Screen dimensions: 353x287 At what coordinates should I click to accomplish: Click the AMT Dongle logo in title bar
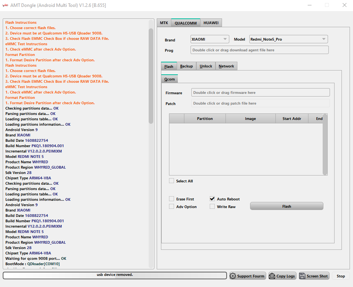tap(6, 5)
